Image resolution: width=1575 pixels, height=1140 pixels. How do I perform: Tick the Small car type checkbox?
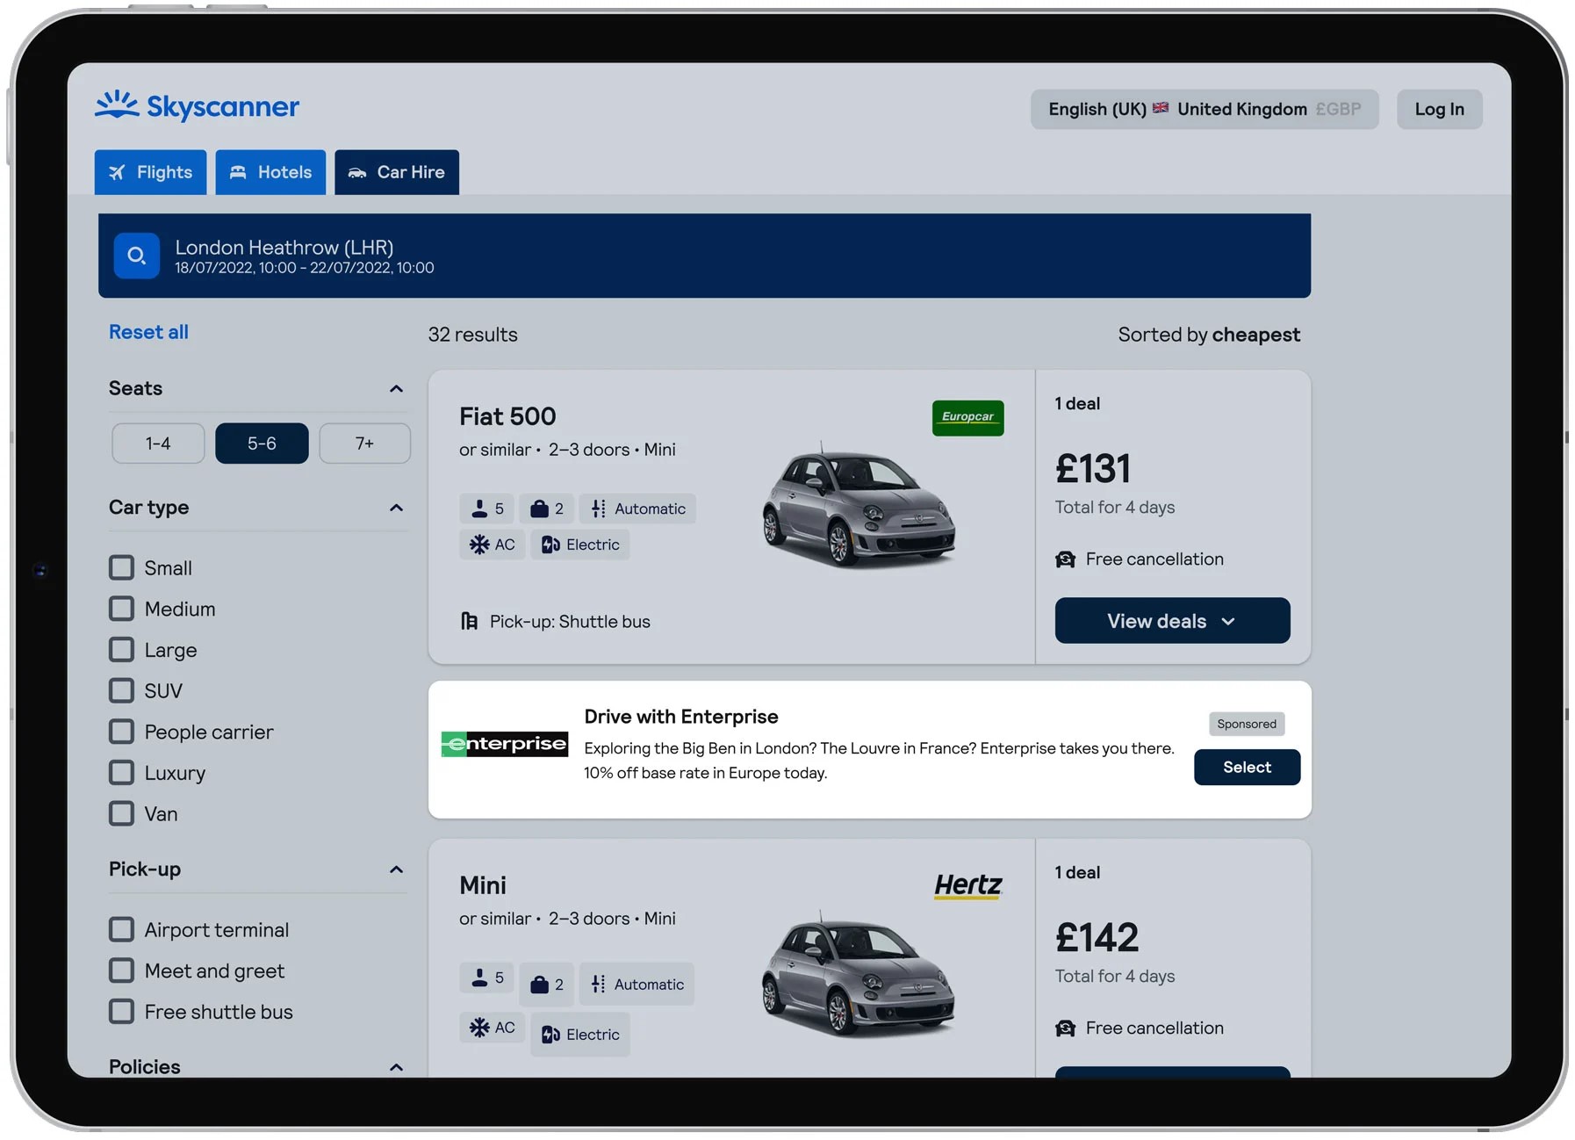(x=121, y=568)
